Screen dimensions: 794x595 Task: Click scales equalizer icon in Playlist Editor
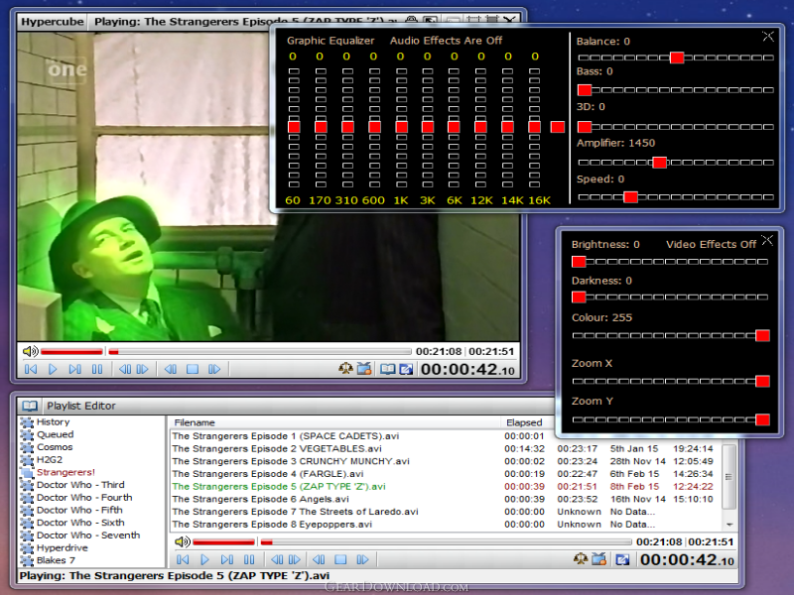pos(581,559)
